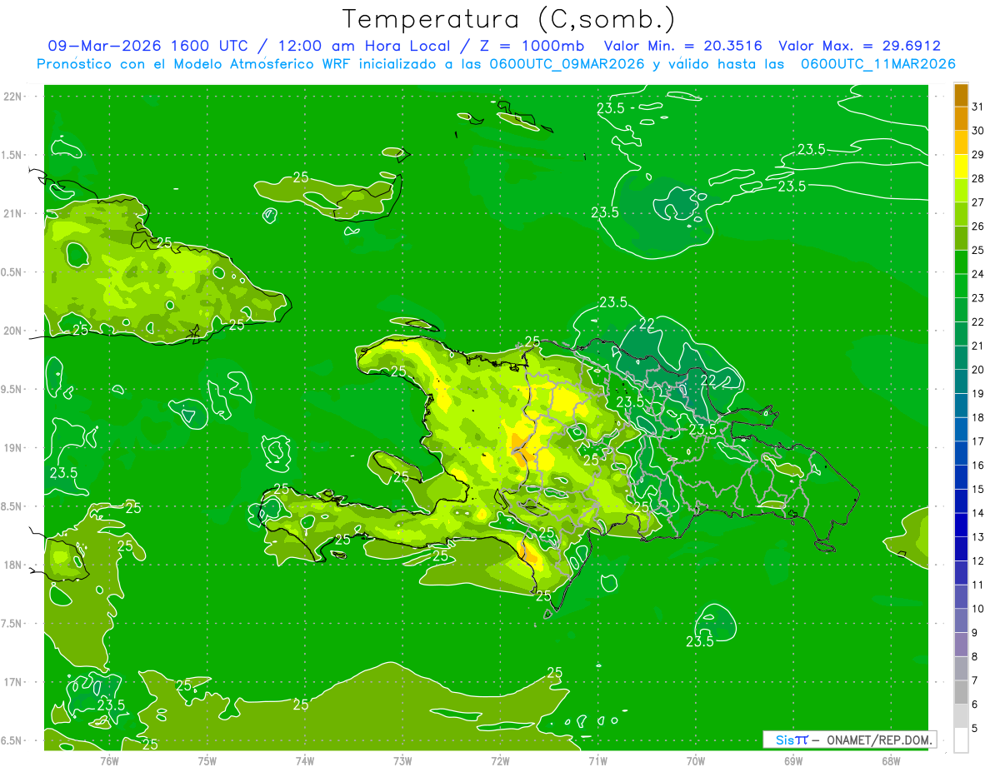Viewport: 1000px width, 772px height.
Task: Click the 19N latitude axis label
Action: point(12,448)
